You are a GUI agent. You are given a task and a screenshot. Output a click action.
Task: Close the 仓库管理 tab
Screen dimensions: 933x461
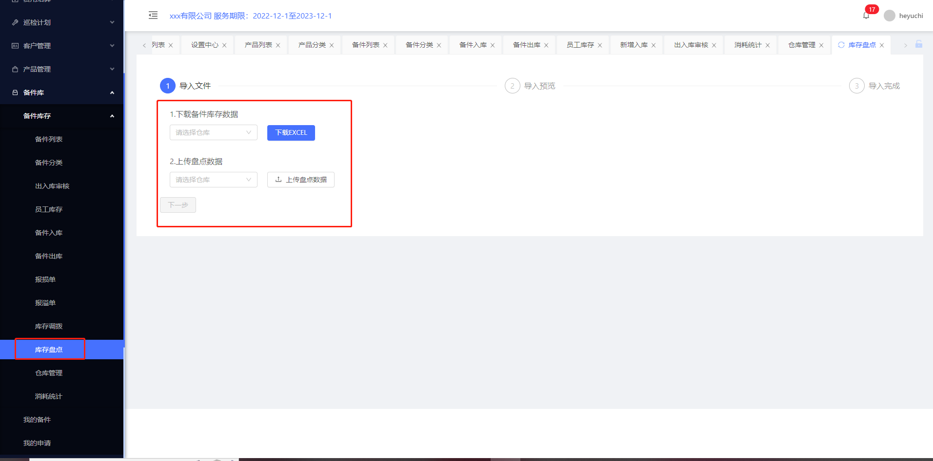tap(821, 45)
